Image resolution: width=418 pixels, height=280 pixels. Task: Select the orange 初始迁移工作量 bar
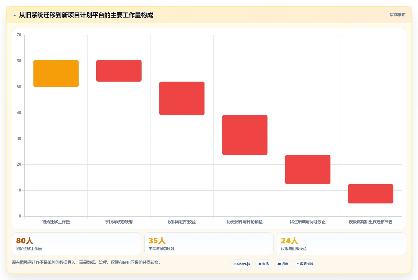click(56, 74)
